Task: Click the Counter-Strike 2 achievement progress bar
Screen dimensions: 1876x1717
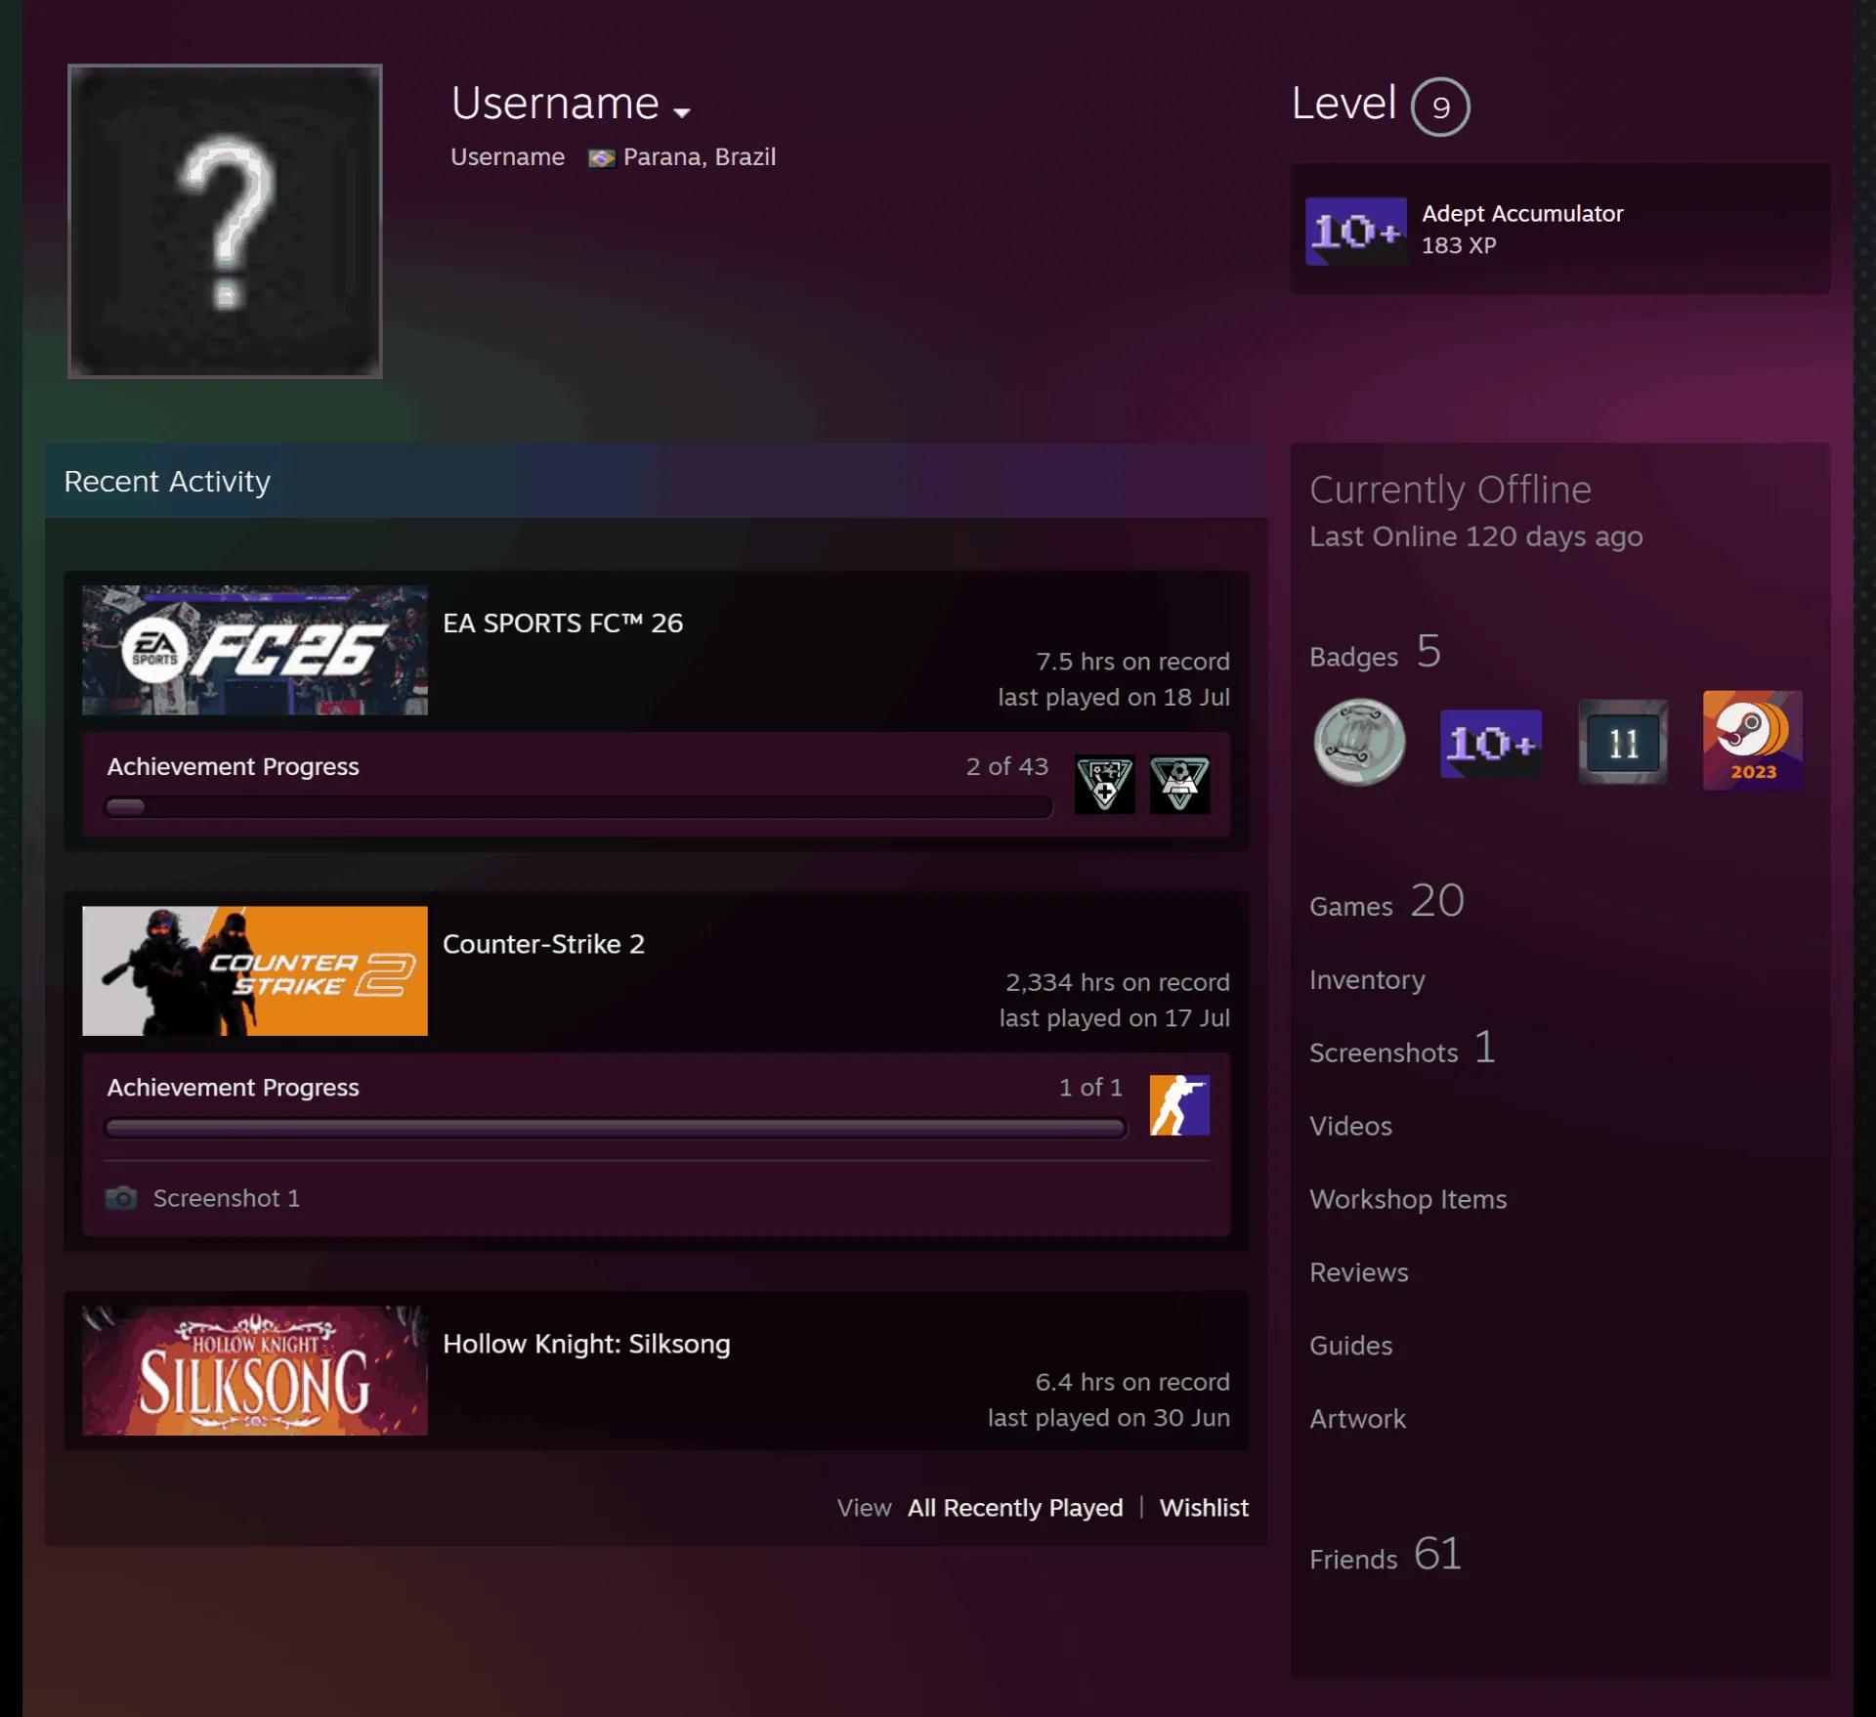Action: [x=616, y=1128]
